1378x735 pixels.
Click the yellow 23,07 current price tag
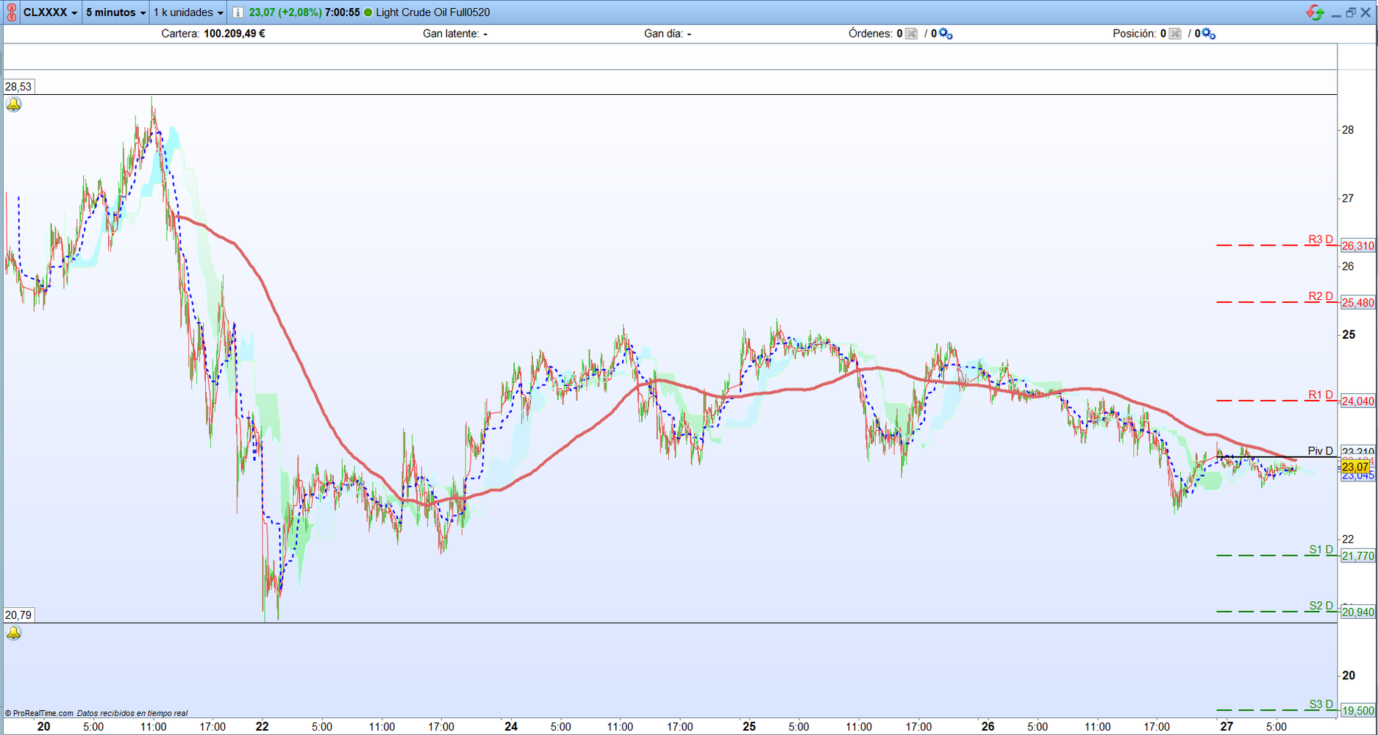pyautogui.click(x=1355, y=467)
